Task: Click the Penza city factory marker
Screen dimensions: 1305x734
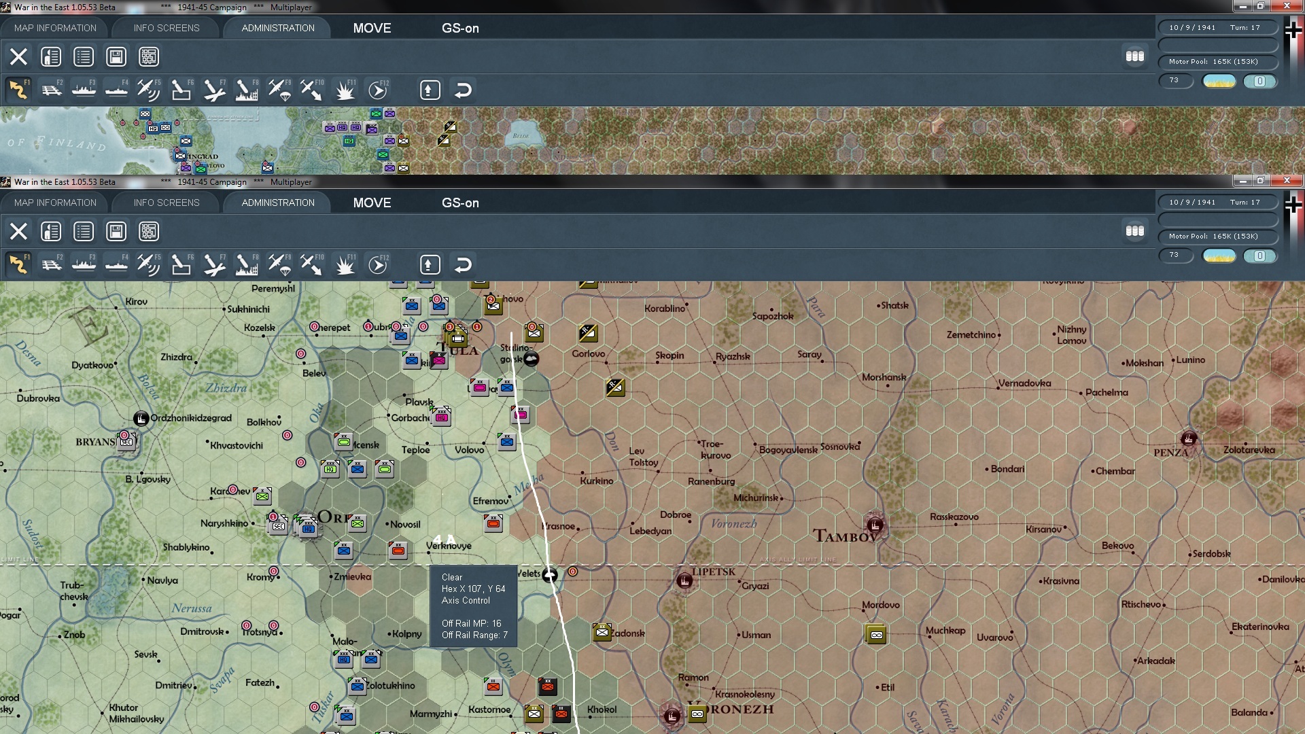Action: coord(1189,439)
